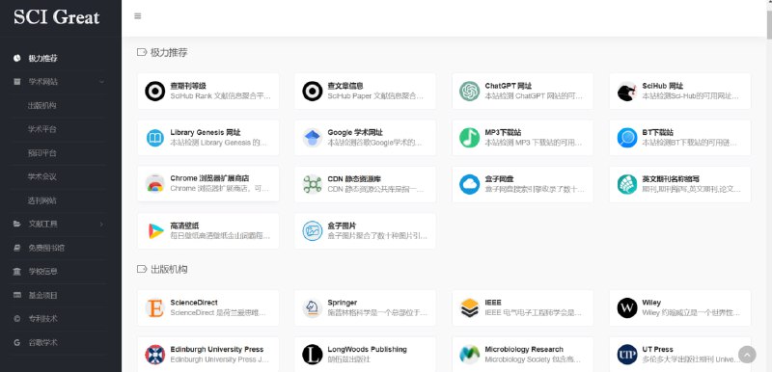Open 谷歌学术 in the sidebar
The width and height of the screenshot is (772, 372).
(42, 342)
